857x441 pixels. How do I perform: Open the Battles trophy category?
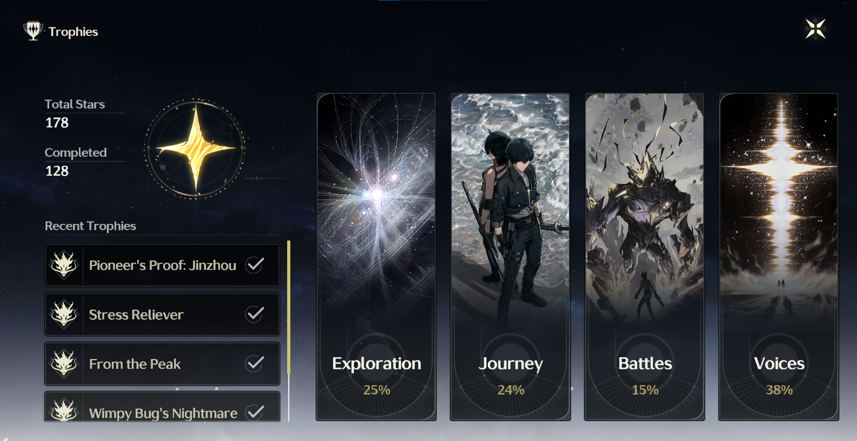click(x=645, y=257)
